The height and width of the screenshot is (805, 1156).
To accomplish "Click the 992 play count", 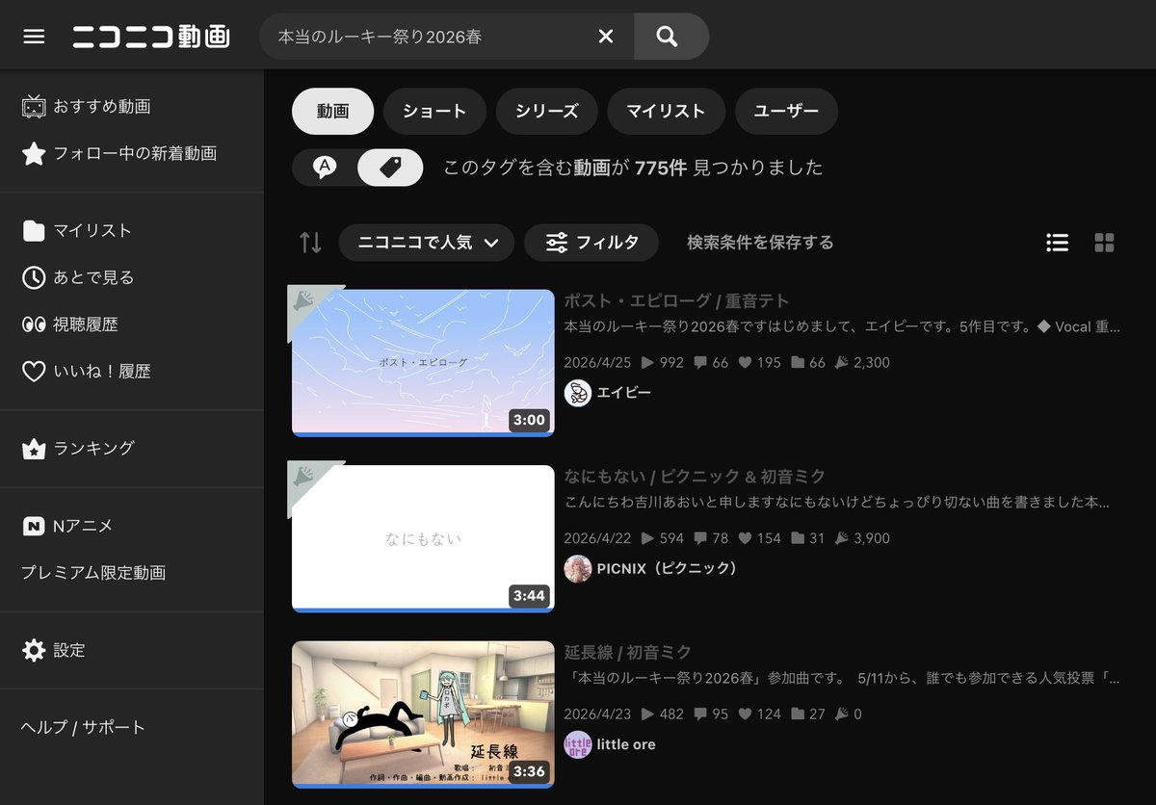I will [x=662, y=363].
